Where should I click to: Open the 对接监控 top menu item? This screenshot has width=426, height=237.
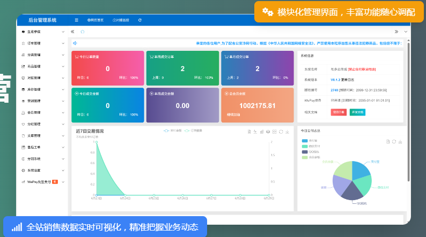(x=121, y=20)
